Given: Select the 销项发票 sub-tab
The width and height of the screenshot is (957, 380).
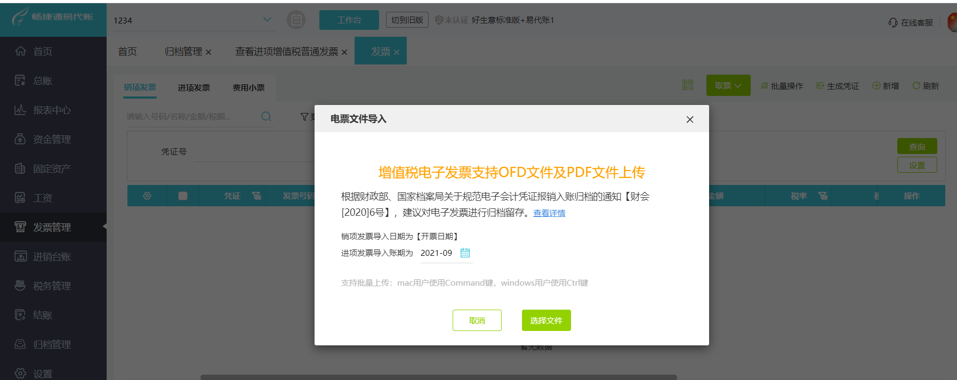Looking at the screenshot, I should coord(140,87).
